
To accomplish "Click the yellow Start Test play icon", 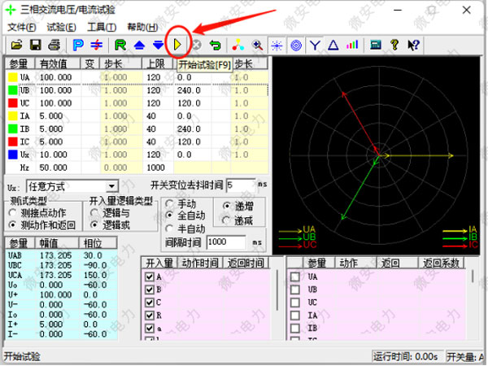I will point(178,44).
